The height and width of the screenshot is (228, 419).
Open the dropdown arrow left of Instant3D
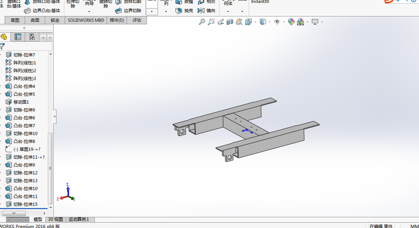pos(242,11)
